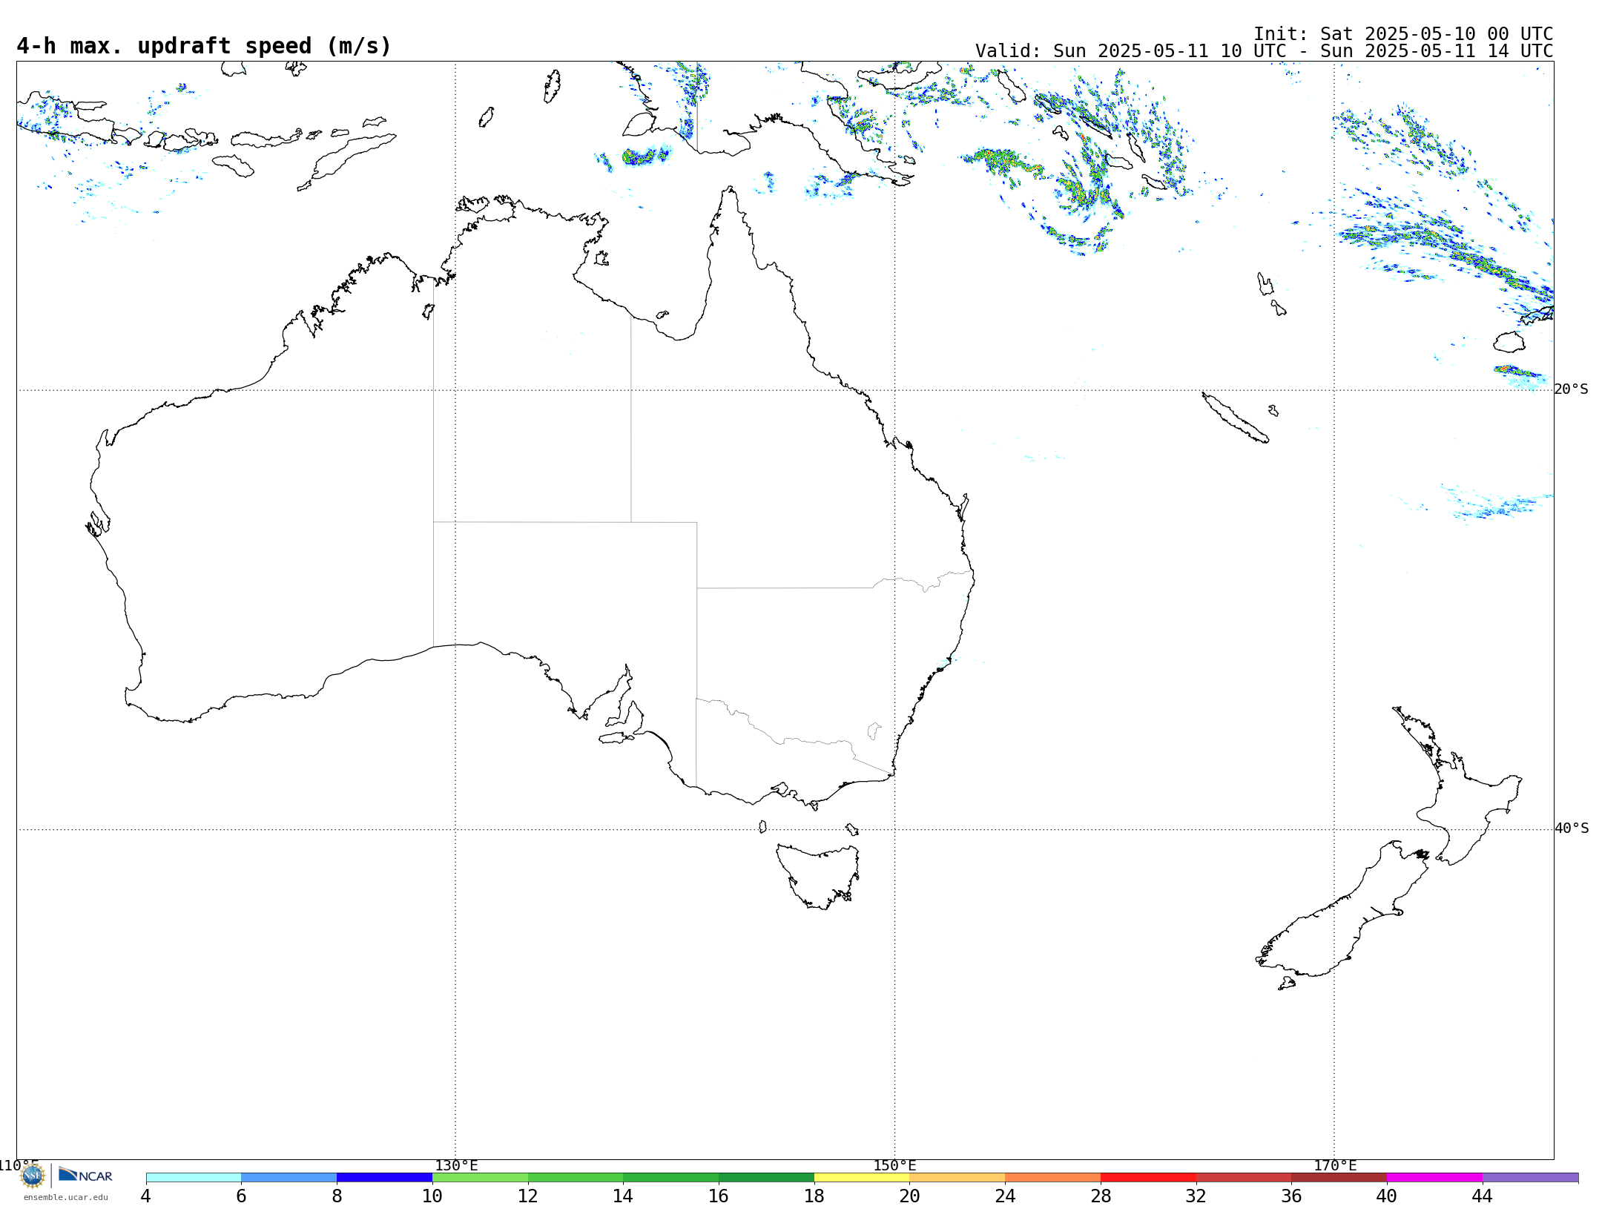Choose the light orange 20–24 colorbar segment
This screenshot has height=1206, width=1602.
pyautogui.click(x=957, y=1177)
